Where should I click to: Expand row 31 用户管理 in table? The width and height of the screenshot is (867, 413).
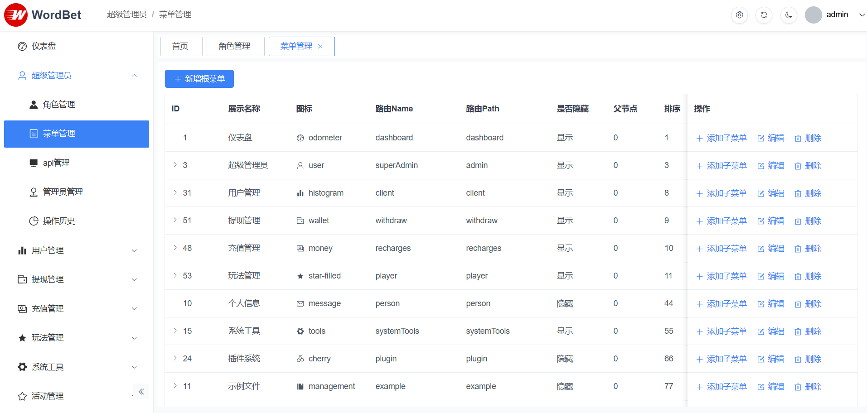coord(175,192)
